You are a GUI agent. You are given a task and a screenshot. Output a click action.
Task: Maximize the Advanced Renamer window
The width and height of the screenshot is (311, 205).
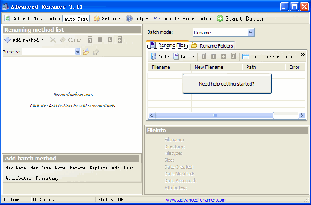click(294, 7)
